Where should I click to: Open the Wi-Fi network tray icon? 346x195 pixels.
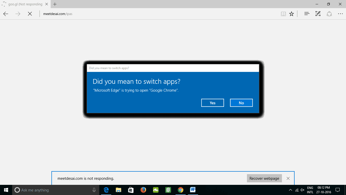[x=297, y=190]
